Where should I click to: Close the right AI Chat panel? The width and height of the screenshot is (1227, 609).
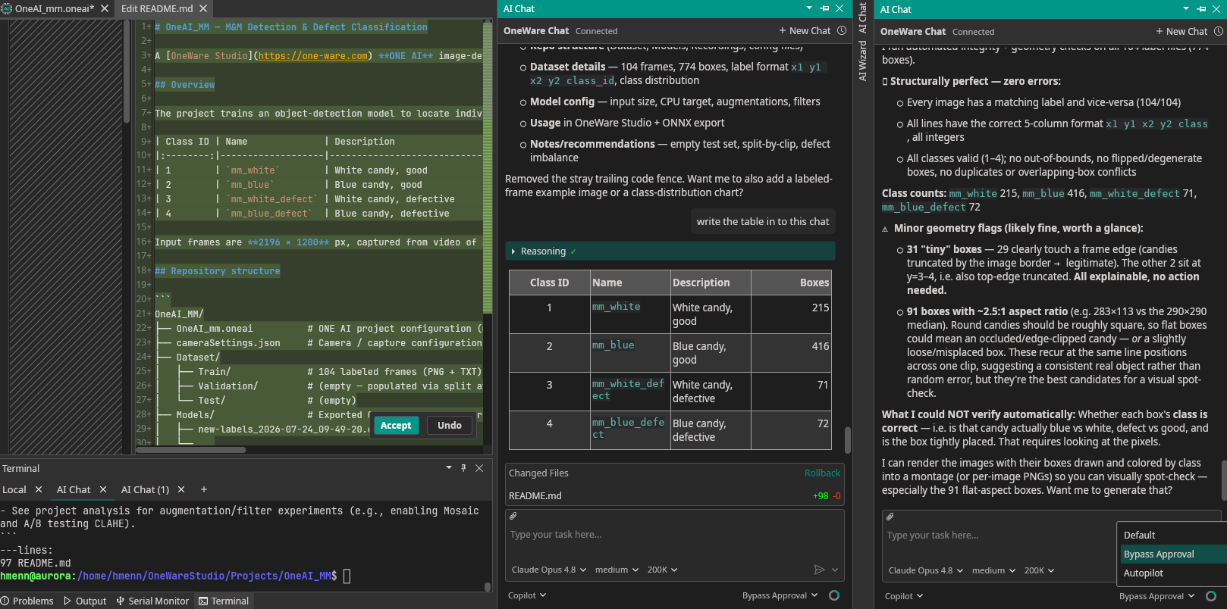(x=1216, y=9)
